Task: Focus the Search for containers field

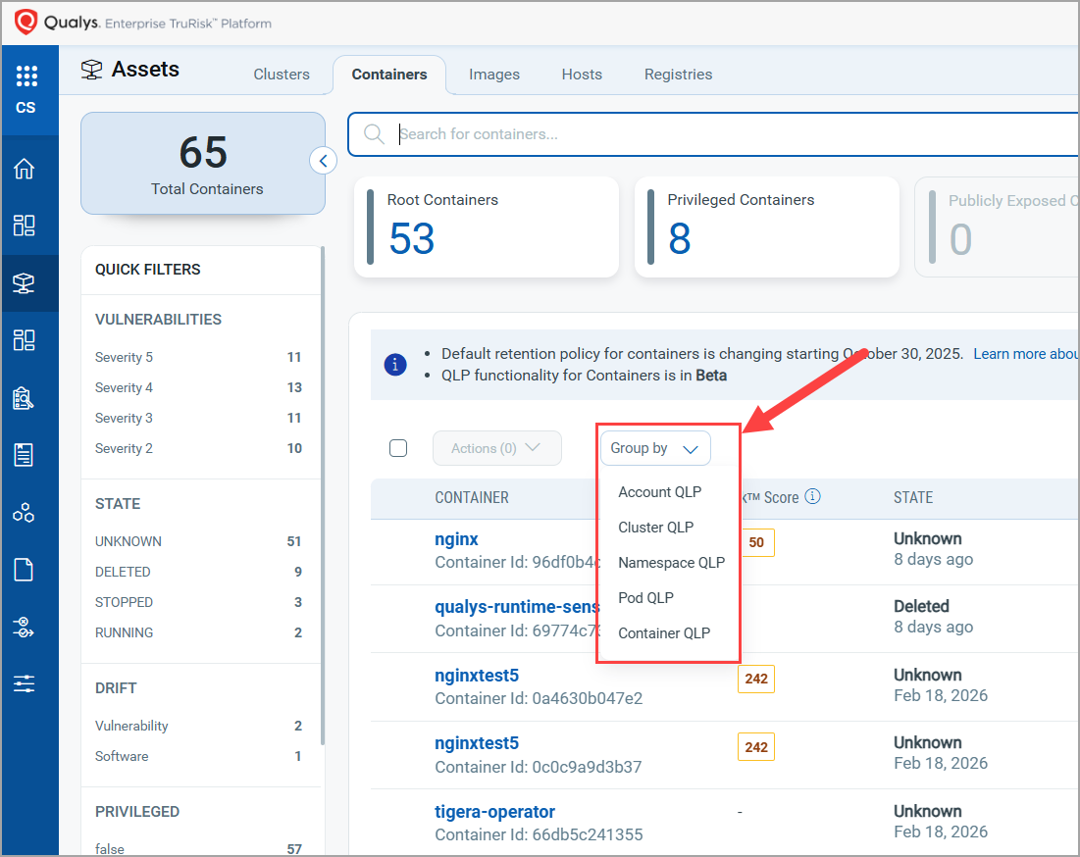Action: pos(726,134)
